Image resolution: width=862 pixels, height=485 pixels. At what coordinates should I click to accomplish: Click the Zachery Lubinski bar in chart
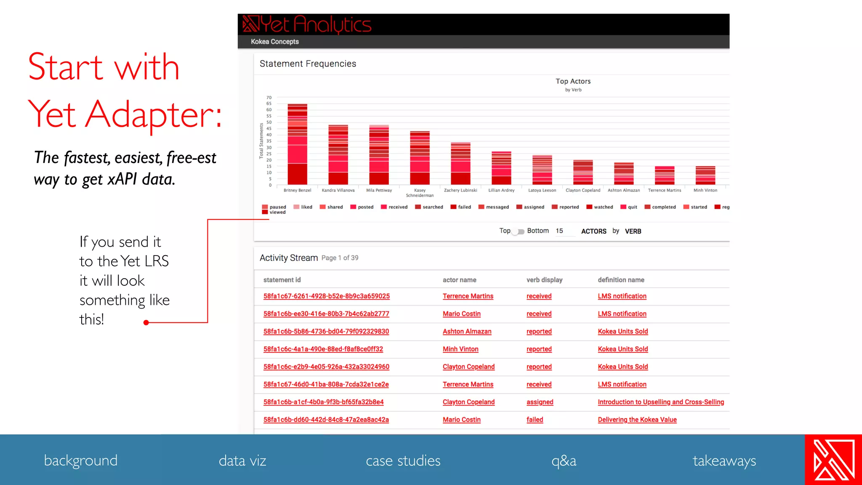pyautogui.click(x=460, y=163)
